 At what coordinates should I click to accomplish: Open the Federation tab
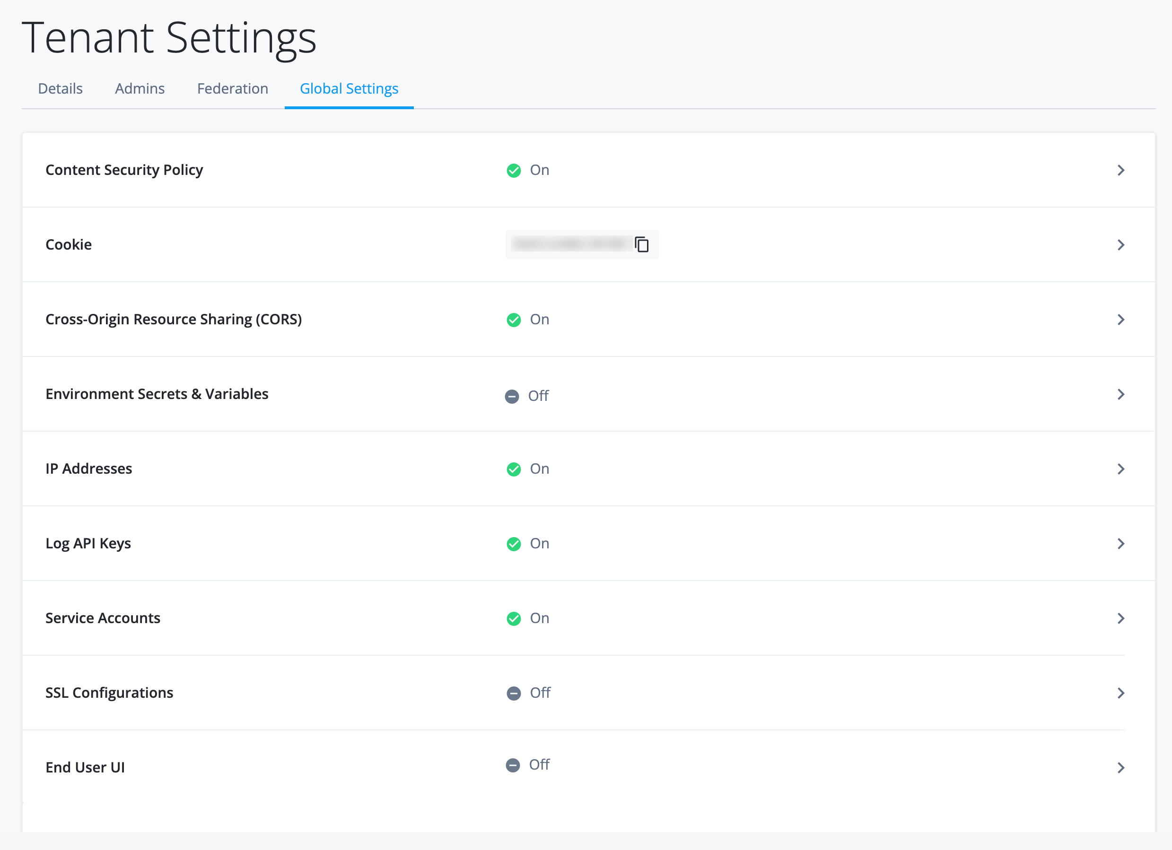tap(233, 88)
